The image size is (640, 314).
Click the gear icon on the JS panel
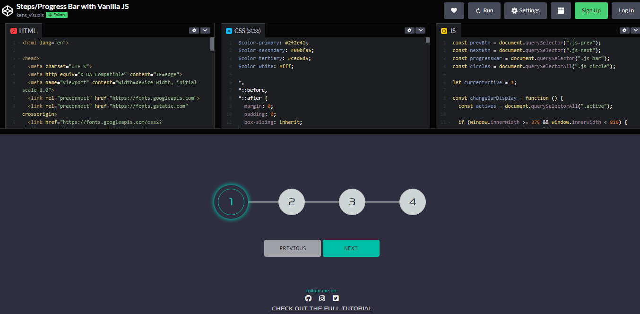click(624, 30)
